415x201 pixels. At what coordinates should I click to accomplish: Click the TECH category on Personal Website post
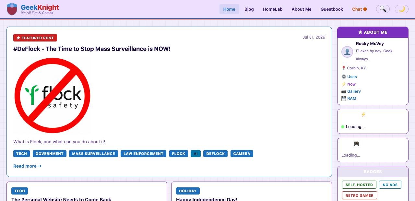tap(19, 191)
